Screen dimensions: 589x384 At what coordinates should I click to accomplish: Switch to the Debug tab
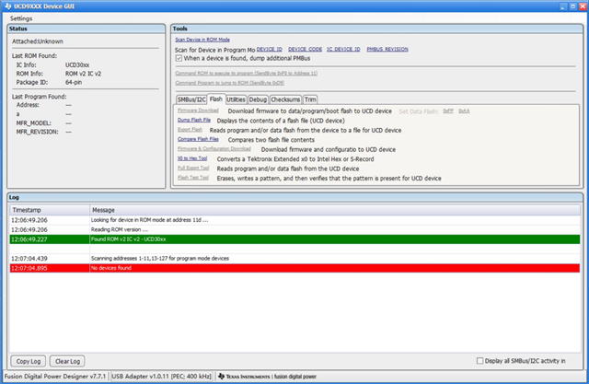tap(258, 99)
